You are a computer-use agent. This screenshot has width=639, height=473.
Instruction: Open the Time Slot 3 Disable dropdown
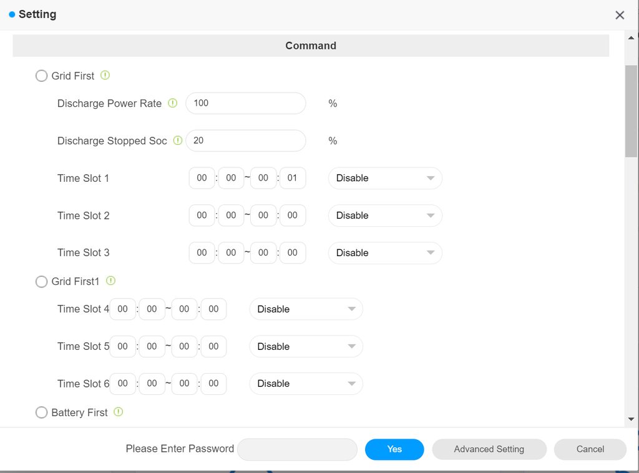tap(385, 253)
